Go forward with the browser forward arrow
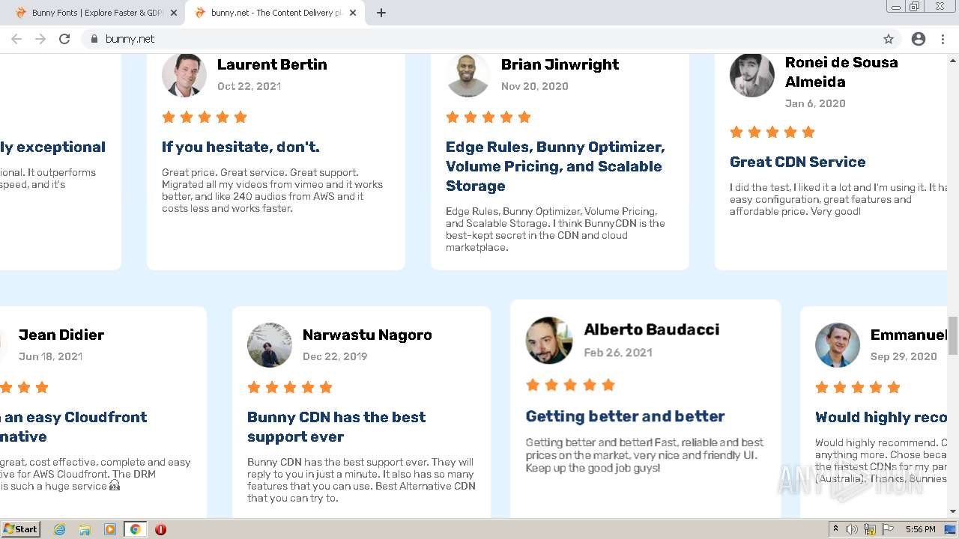Screen dimensions: 959x539 pyautogui.click(x=40, y=39)
